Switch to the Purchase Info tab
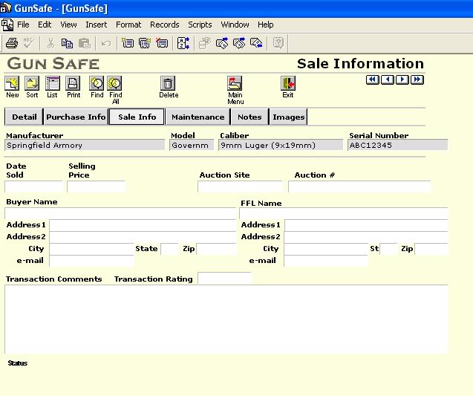The height and width of the screenshot is (396, 473). [76, 117]
